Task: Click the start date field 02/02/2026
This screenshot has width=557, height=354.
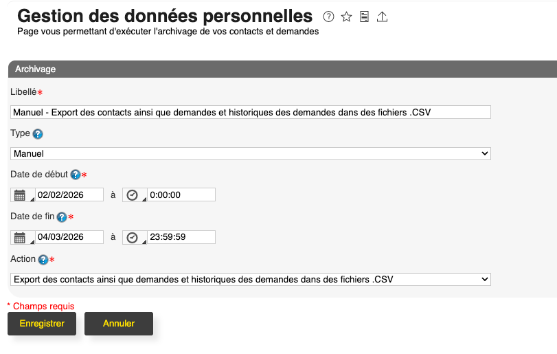Action: 69,195
